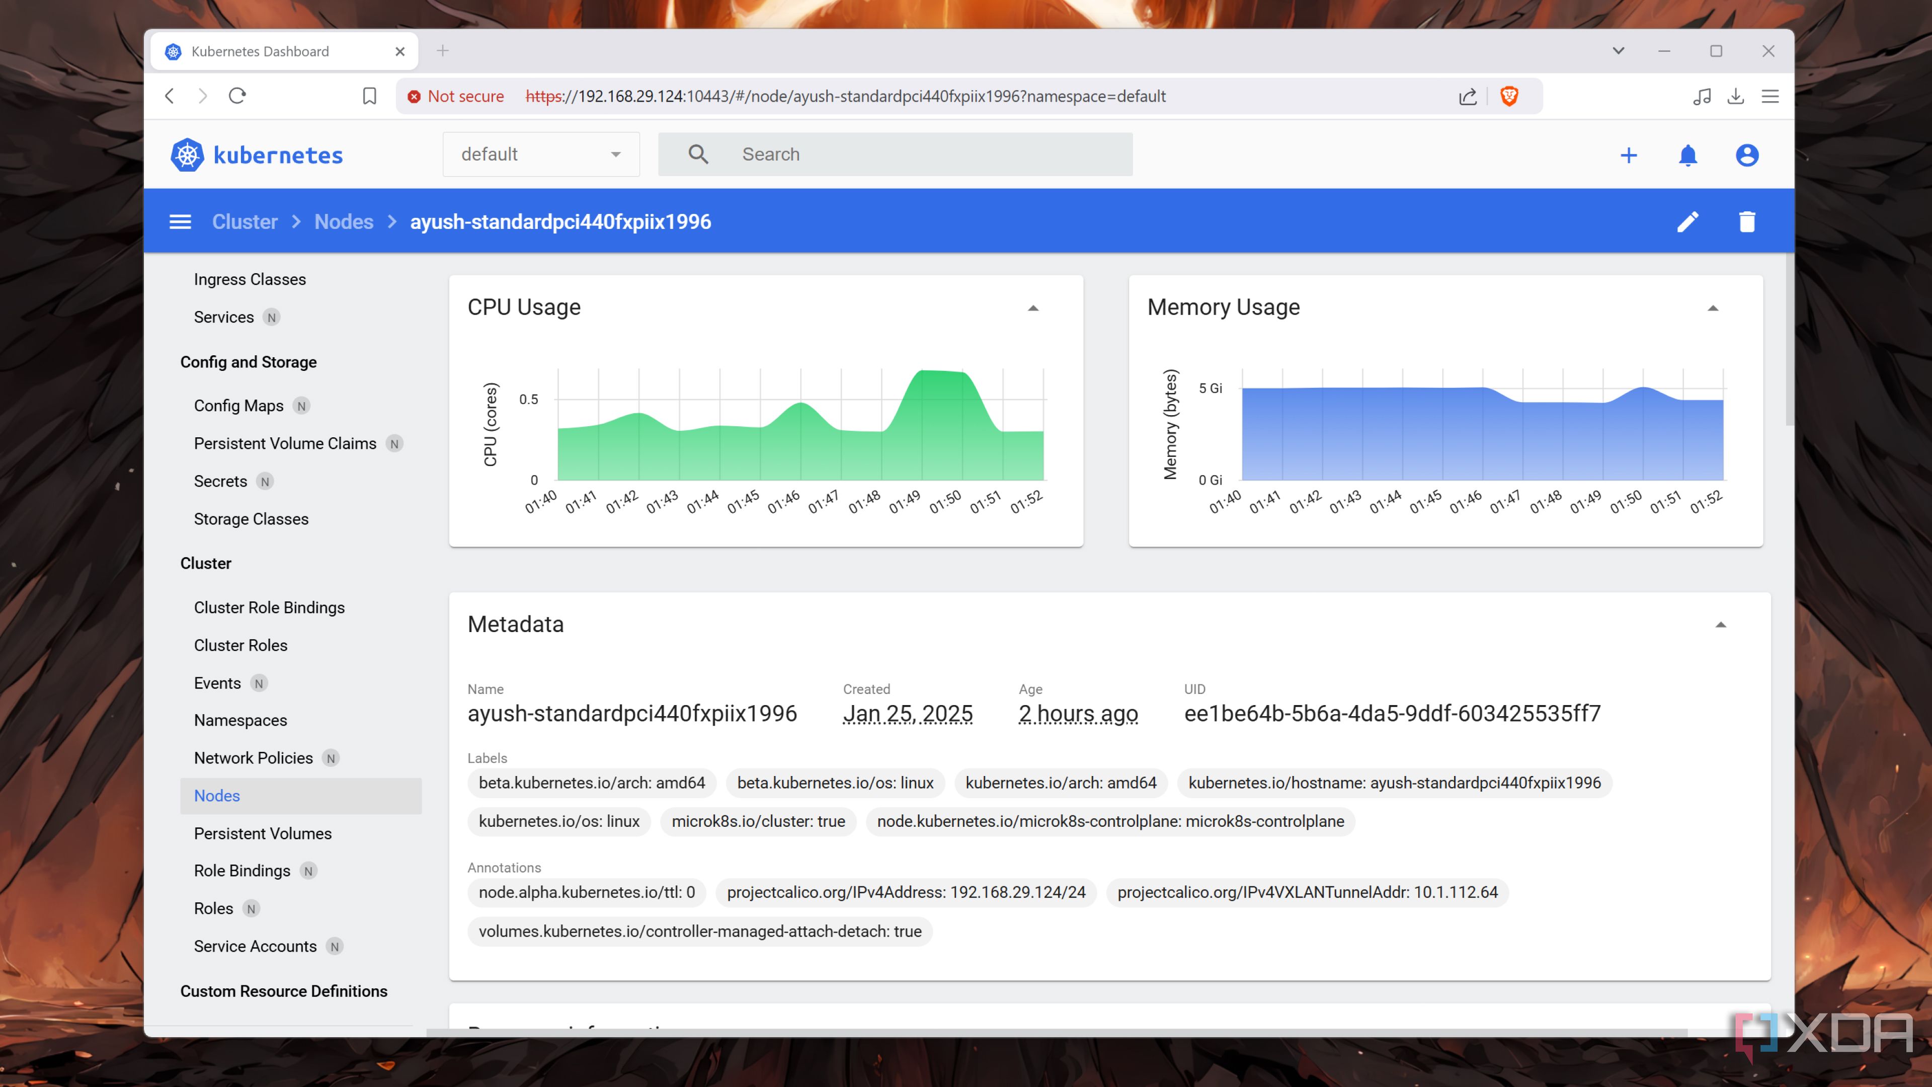Screen dimensions: 1932x1087
Task: Navigate to Cluster Role Bindings
Action: pyautogui.click(x=269, y=607)
